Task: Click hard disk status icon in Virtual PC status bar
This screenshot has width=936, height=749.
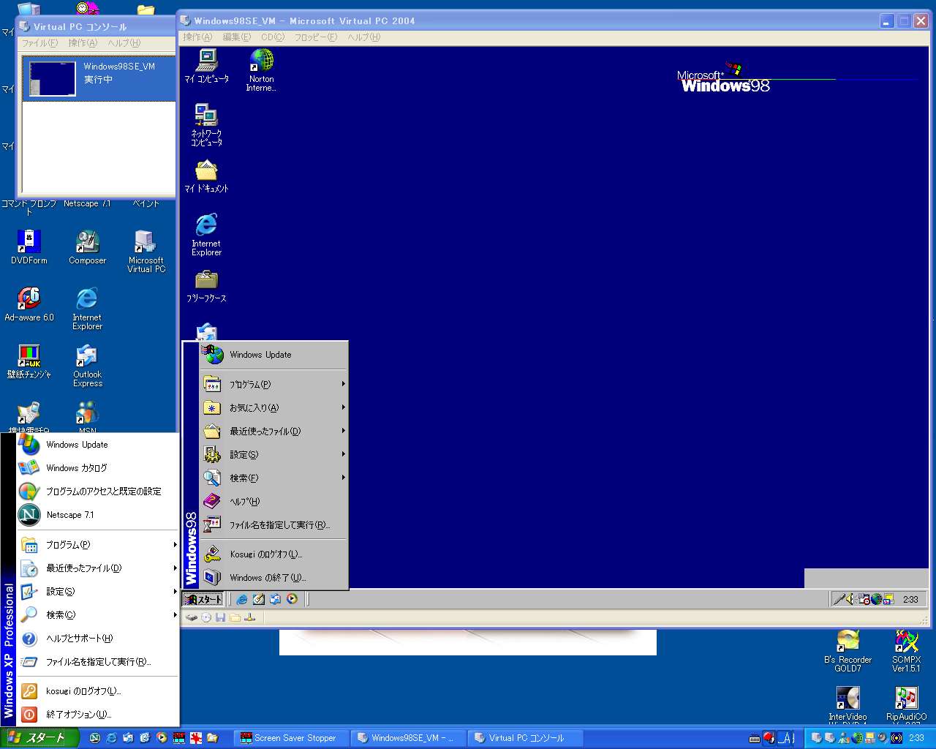Action: tap(192, 617)
